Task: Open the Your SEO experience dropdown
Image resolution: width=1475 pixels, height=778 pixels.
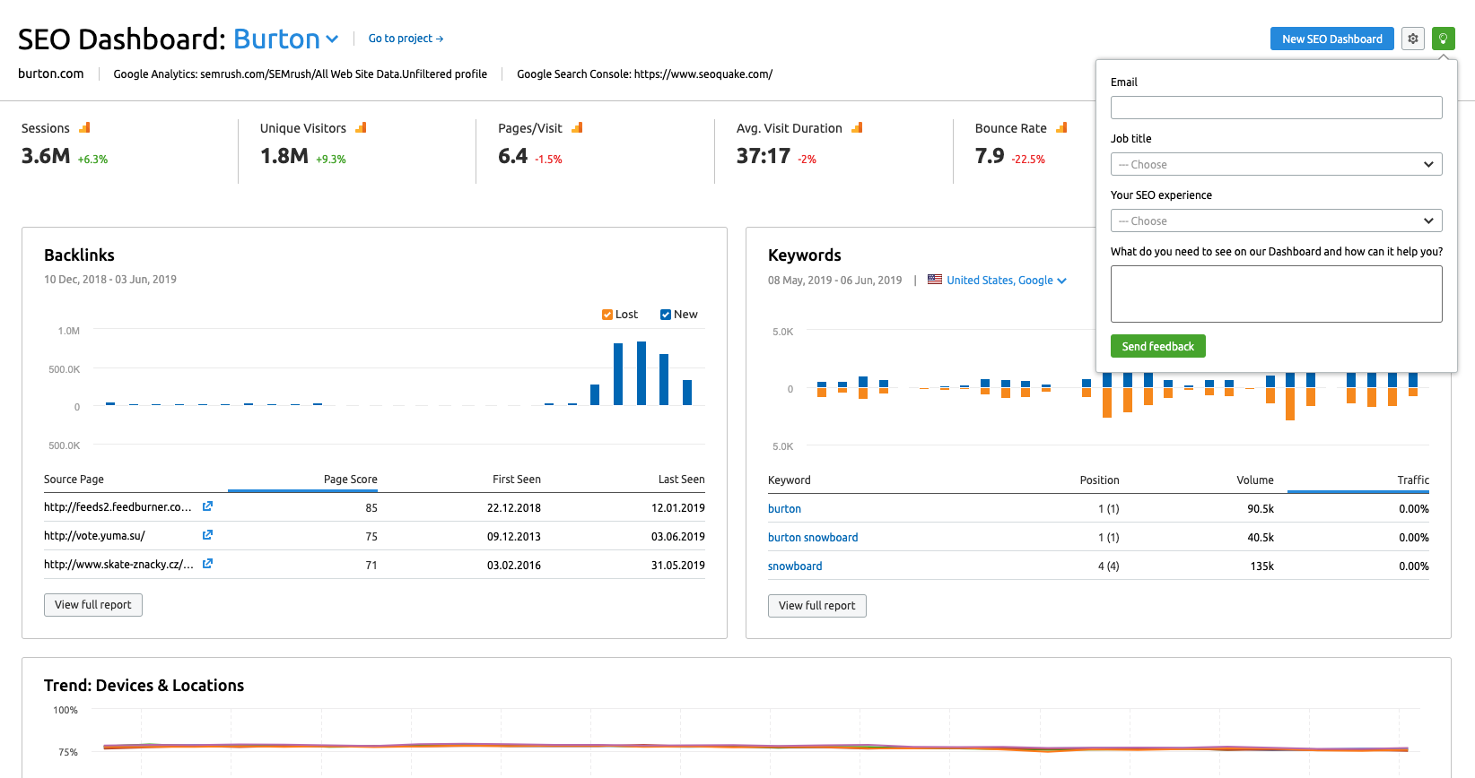Action: click(1276, 220)
